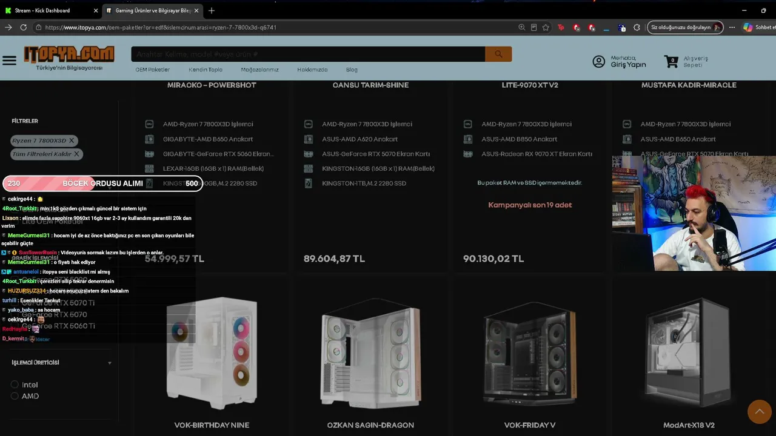Click the browser forward arrow

pos(8,27)
